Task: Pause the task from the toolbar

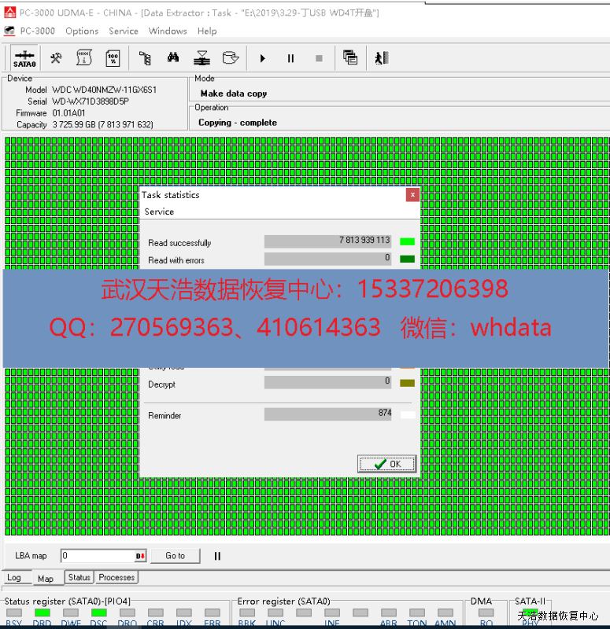Action: (290, 58)
